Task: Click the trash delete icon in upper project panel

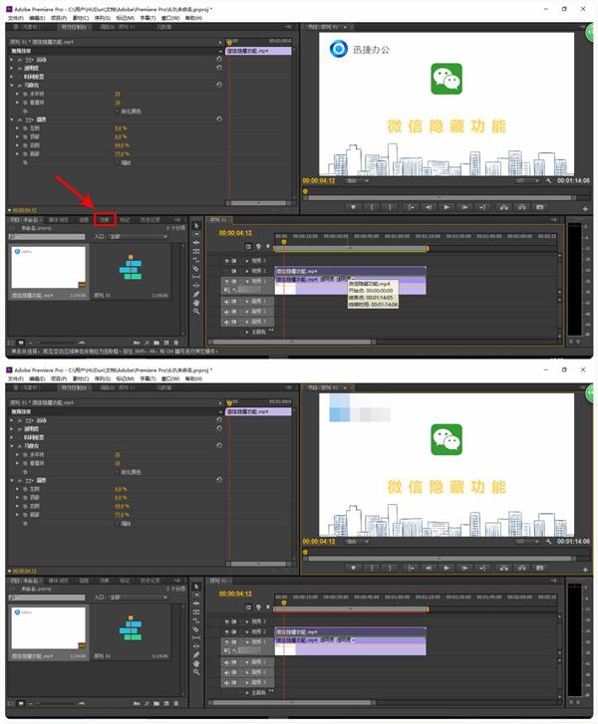Action: coord(176,343)
